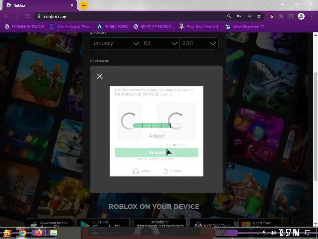The width and height of the screenshot is (318, 239).
Task: Reload the roblox.com page
Action: pyautogui.click(x=27, y=16)
